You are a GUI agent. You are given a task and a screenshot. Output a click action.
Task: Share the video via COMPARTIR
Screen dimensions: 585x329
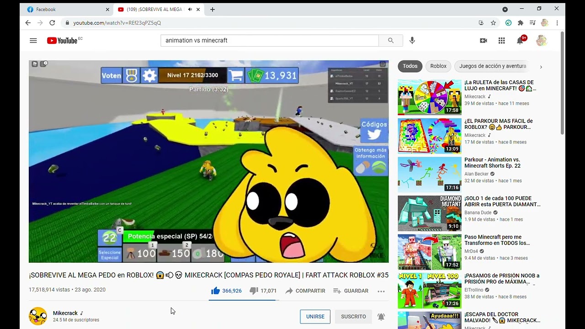point(305,291)
